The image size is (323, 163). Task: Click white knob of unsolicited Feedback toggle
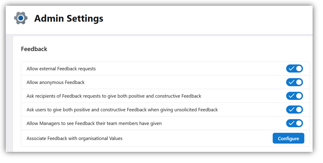point(299,110)
